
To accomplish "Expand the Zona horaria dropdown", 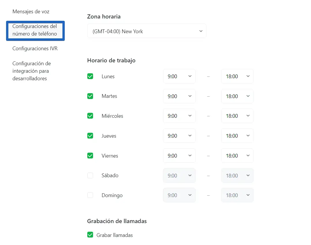I will click(x=147, y=31).
